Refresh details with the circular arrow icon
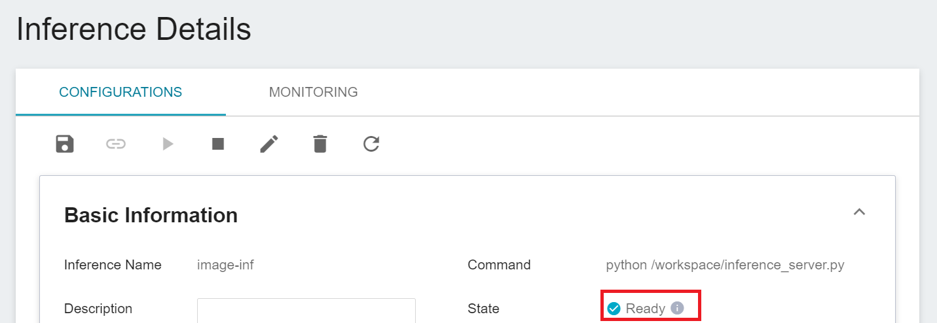The image size is (937, 323). pos(371,144)
